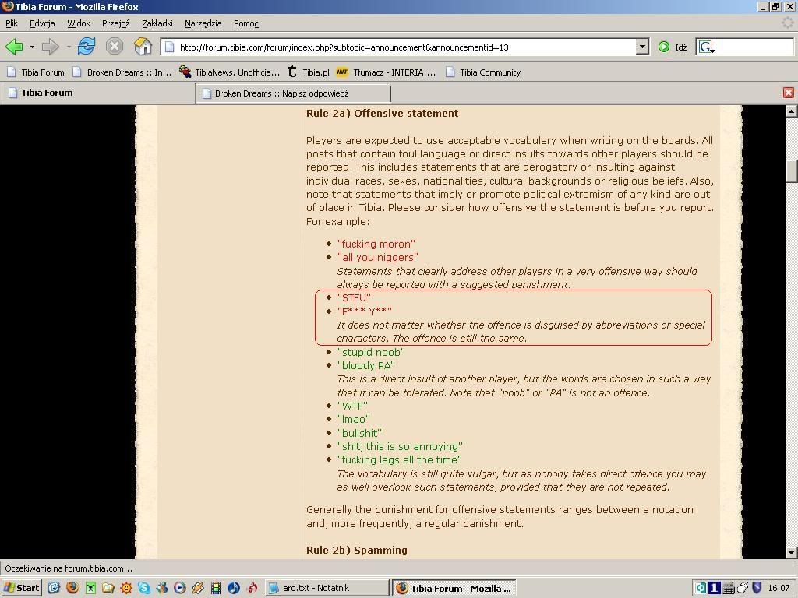Open the blue media player quick launch icon

(x=180, y=588)
